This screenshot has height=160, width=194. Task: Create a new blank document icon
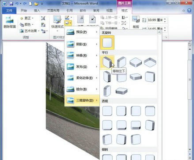coord(30,4)
